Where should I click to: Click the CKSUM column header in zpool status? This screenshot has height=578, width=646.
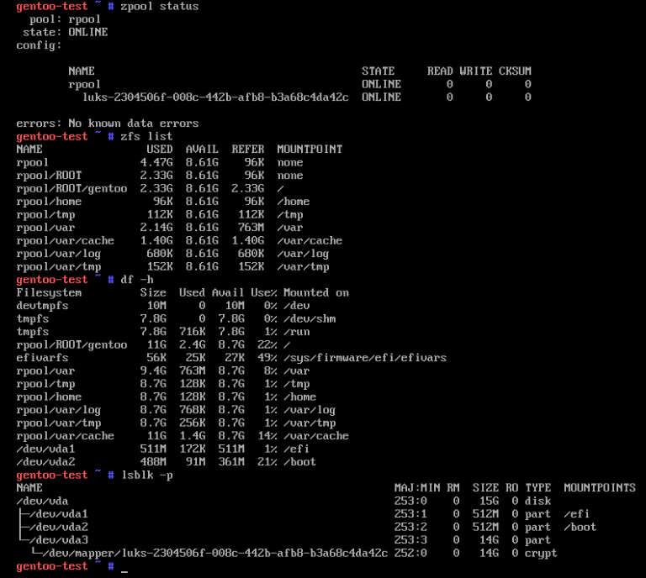pos(515,71)
